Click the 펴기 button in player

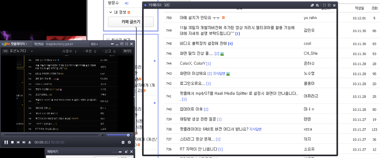click(127, 51)
